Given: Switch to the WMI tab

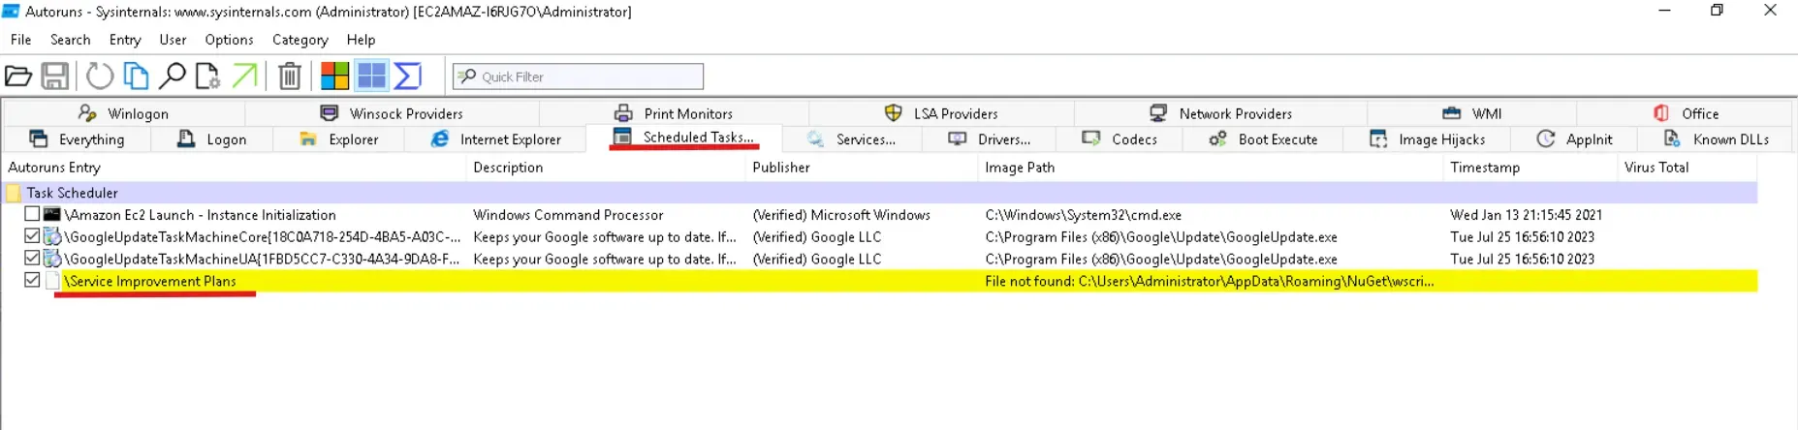Looking at the screenshot, I should click(x=1471, y=113).
